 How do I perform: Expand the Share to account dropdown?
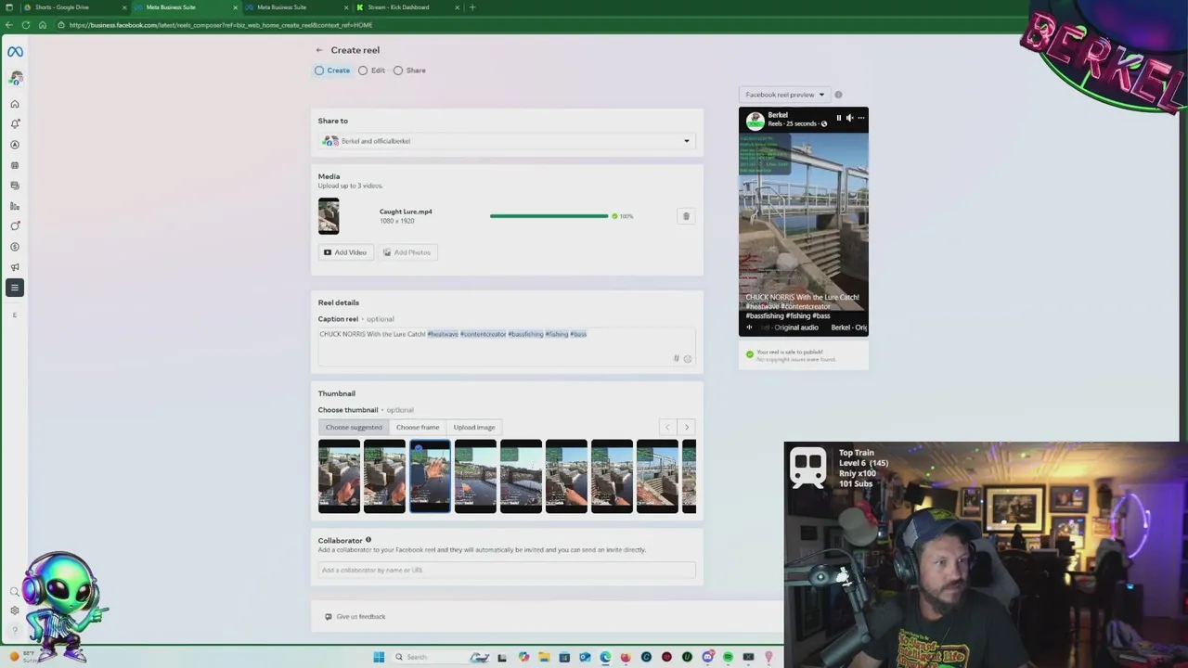507,141
